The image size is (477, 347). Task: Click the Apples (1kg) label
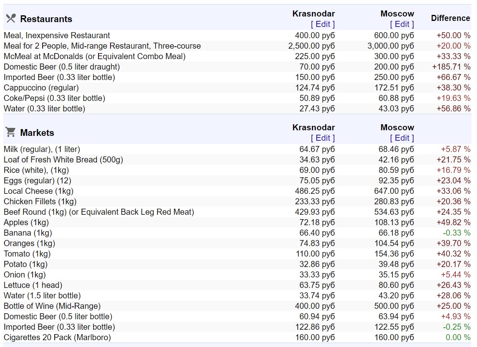click(x=26, y=222)
